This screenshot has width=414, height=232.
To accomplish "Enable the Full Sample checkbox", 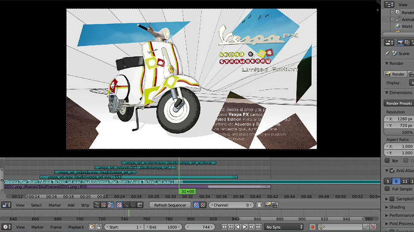I will pos(387,189).
